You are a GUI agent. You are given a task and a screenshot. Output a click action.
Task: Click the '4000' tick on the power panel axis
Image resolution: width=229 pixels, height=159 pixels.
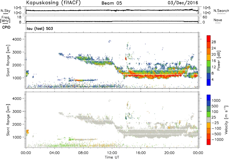coord(17,39)
